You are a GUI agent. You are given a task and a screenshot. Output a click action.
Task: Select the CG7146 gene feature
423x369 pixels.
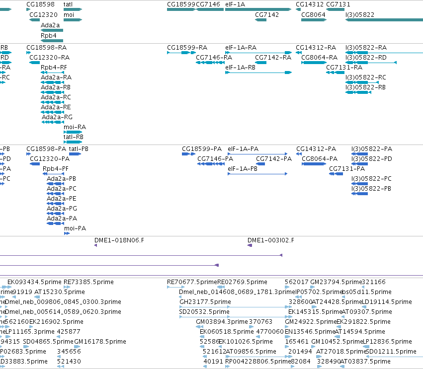[210, 9]
